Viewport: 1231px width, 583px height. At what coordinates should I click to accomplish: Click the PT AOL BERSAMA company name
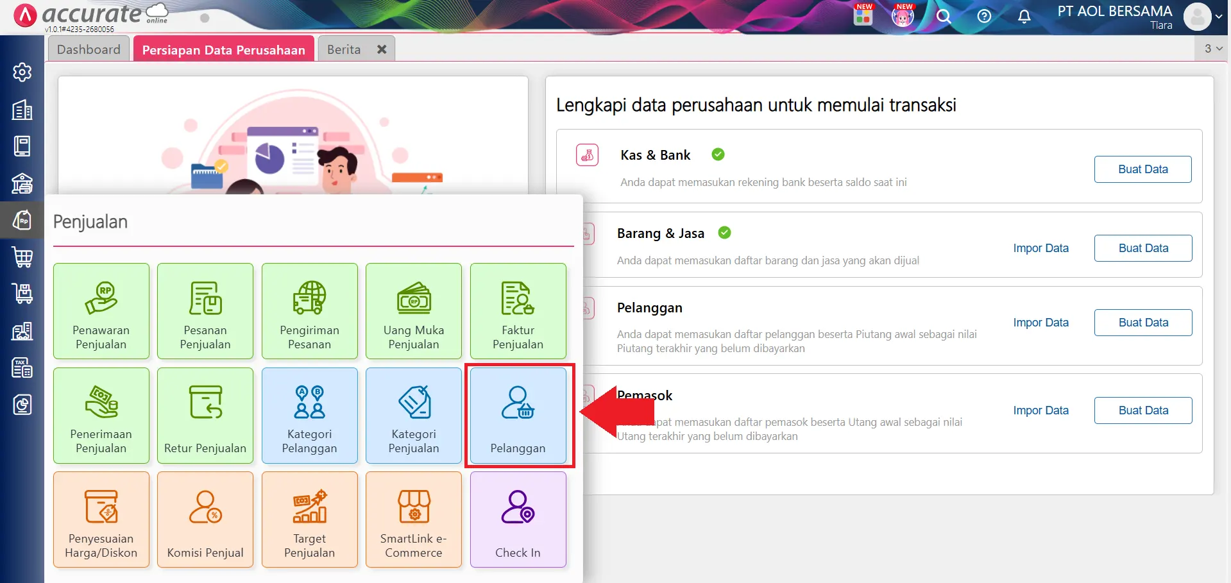point(1115,11)
